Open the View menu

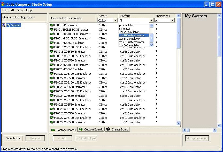pyautogui.click(x=20, y=10)
